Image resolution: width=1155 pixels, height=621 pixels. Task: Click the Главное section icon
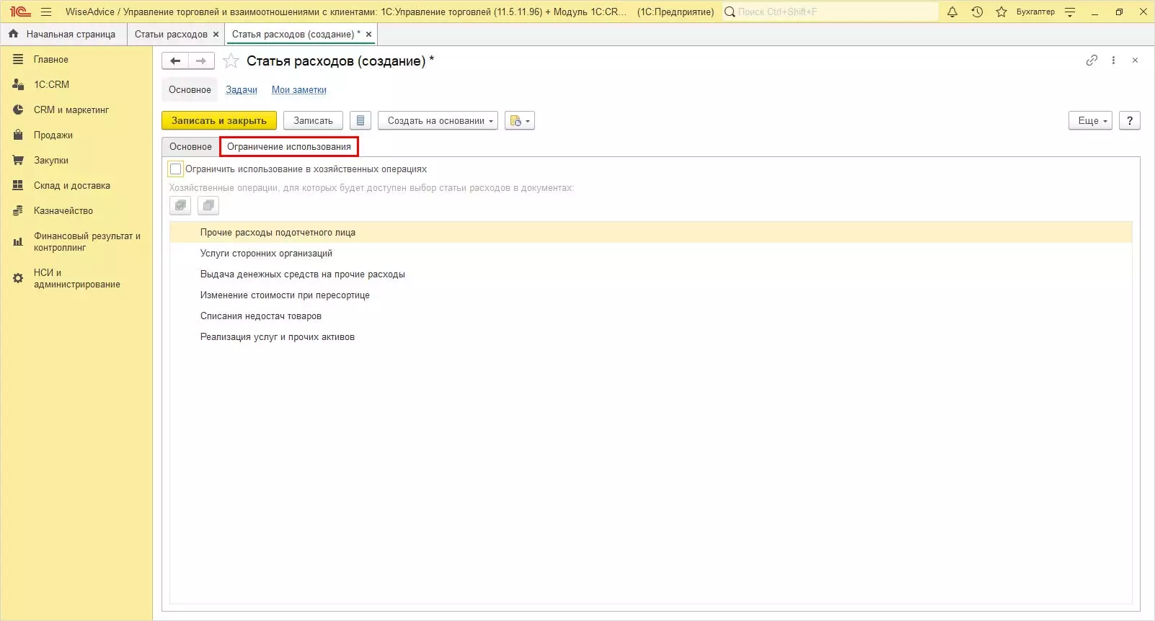(18, 59)
